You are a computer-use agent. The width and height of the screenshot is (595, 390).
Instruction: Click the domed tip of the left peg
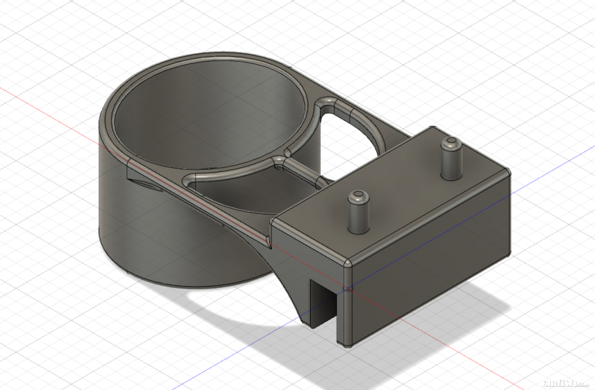[358, 196]
